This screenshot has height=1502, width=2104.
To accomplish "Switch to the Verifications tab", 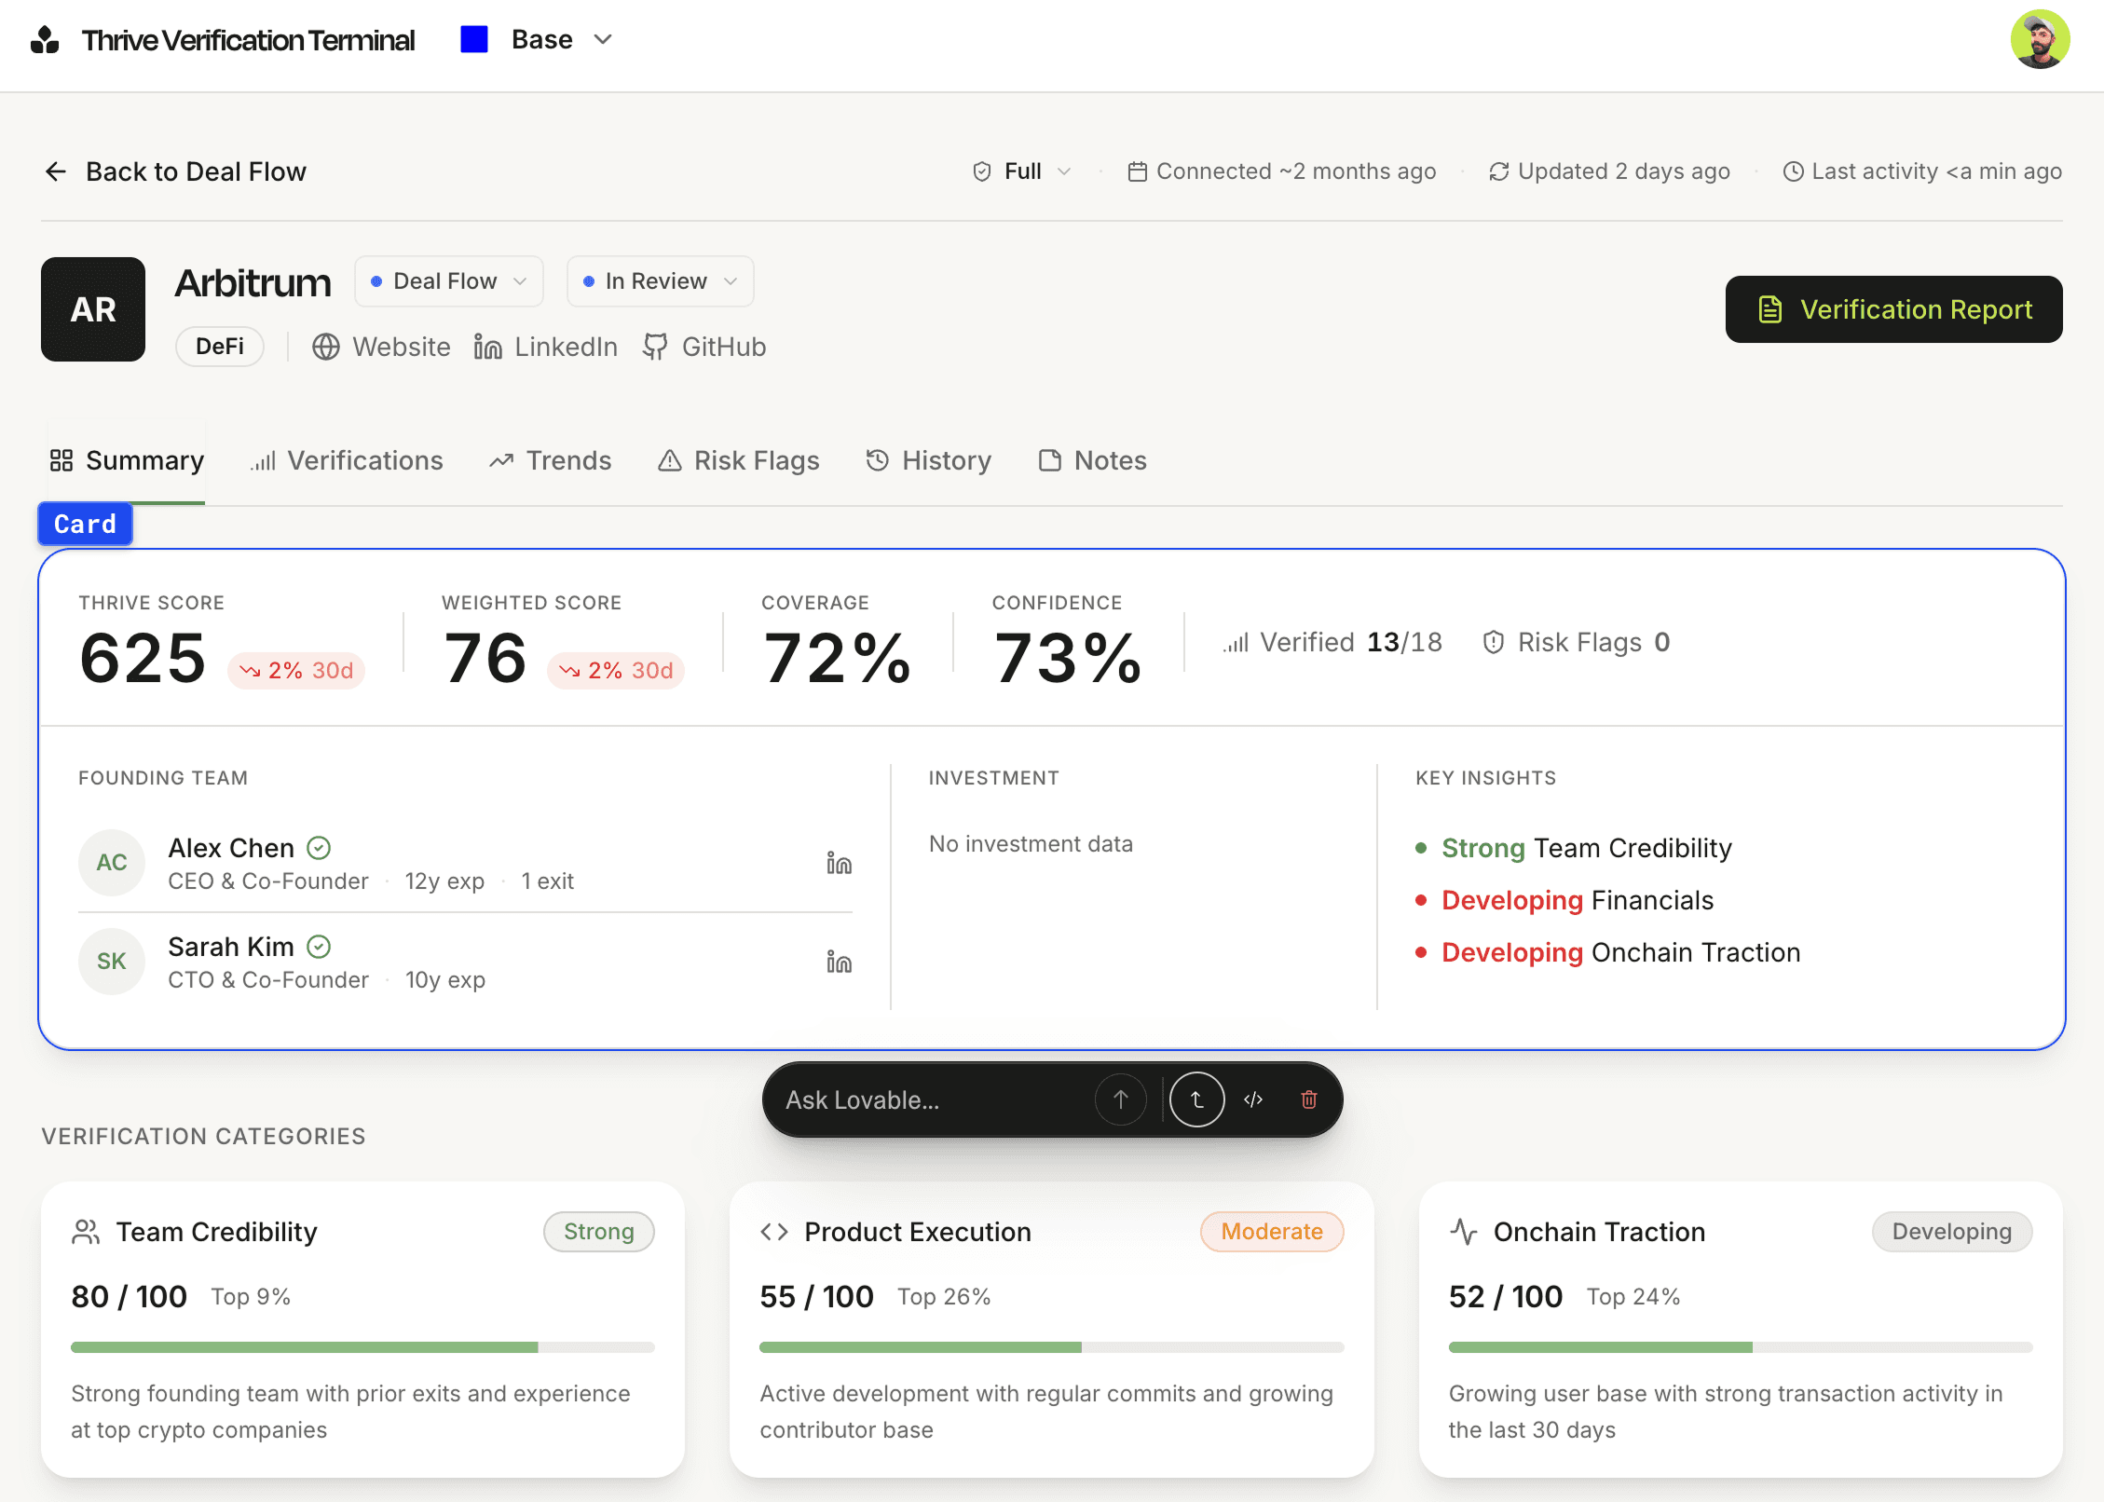I will pyautogui.click(x=347, y=460).
